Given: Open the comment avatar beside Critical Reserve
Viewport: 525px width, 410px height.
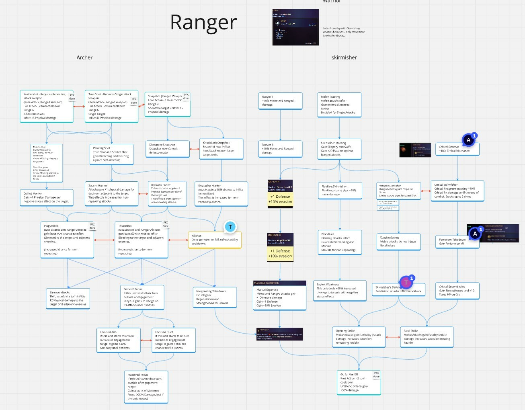Looking at the screenshot, I should coord(468,140).
